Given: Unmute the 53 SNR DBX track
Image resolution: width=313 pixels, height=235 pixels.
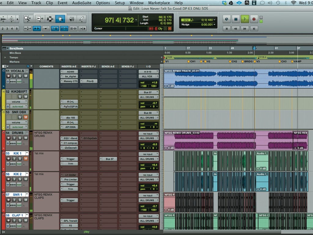Looking at the screenshot, I should [x=26, y=117].
